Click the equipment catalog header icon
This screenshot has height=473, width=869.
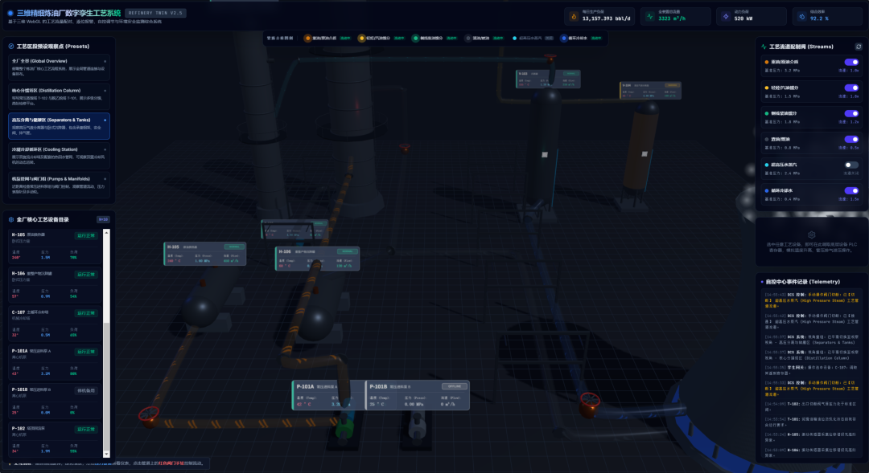[11, 219]
